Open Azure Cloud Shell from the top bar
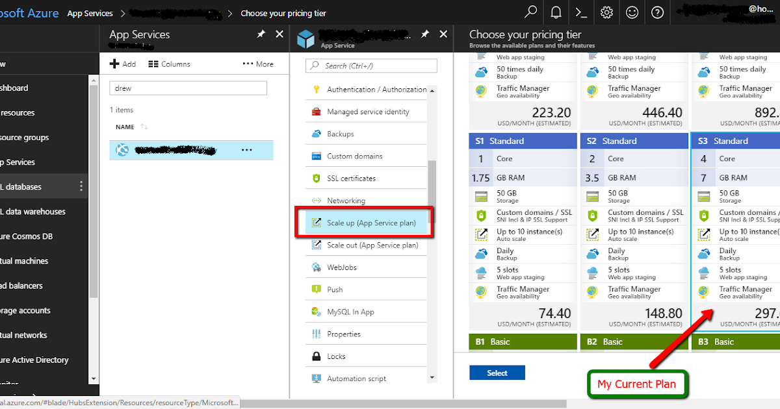The image size is (780, 409). pyautogui.click(x=580, y=12)
